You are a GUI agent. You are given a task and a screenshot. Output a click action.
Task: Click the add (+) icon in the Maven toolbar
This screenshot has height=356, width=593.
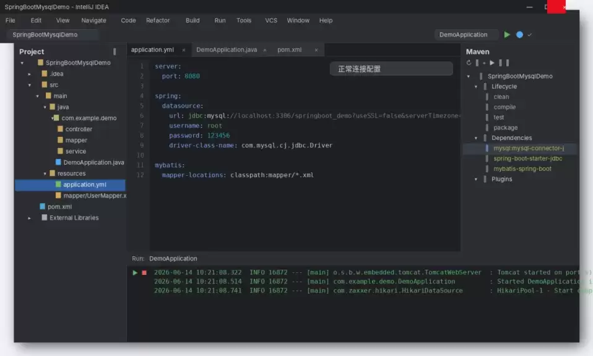click(x=484, y=63)
